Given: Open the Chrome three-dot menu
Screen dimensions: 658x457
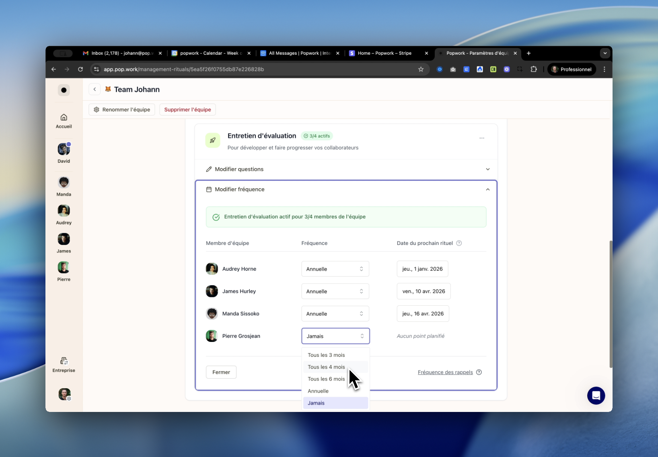Looking at the screenshot, I should click(604, 69).
